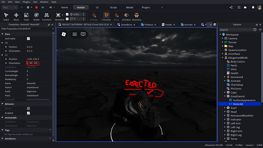
Task: Stop the test with red square
Action: (x=37, y=7)
